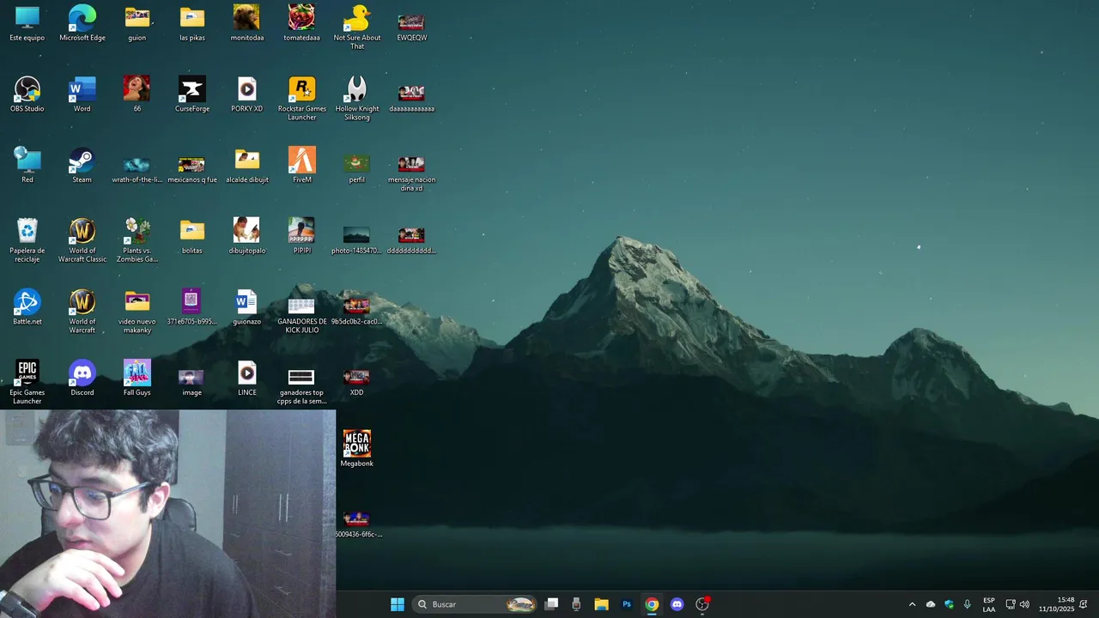This screenshot has height=618, width=1099.
Task: Open the Windows Start menu
Action: coord(398,604)
